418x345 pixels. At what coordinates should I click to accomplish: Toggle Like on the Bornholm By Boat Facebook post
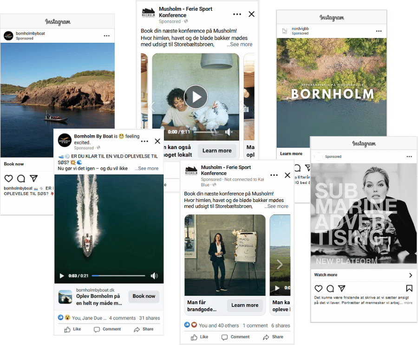coord(72,329)
